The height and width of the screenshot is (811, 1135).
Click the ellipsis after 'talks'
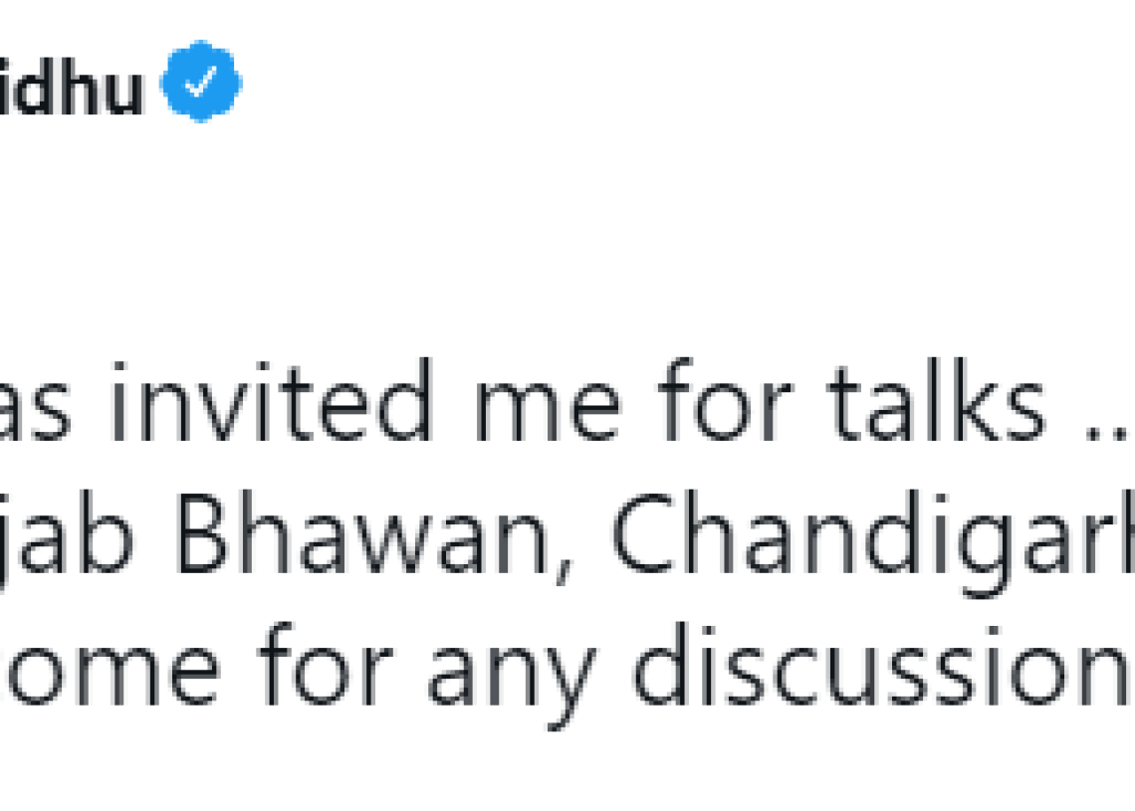tap(1109, 432)
